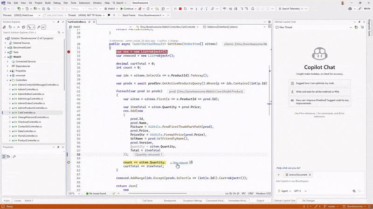The width and height of the screenshot is (373, 209).
Task: Click the search magnifier in Solution Explorer
Action: point(59,33)
